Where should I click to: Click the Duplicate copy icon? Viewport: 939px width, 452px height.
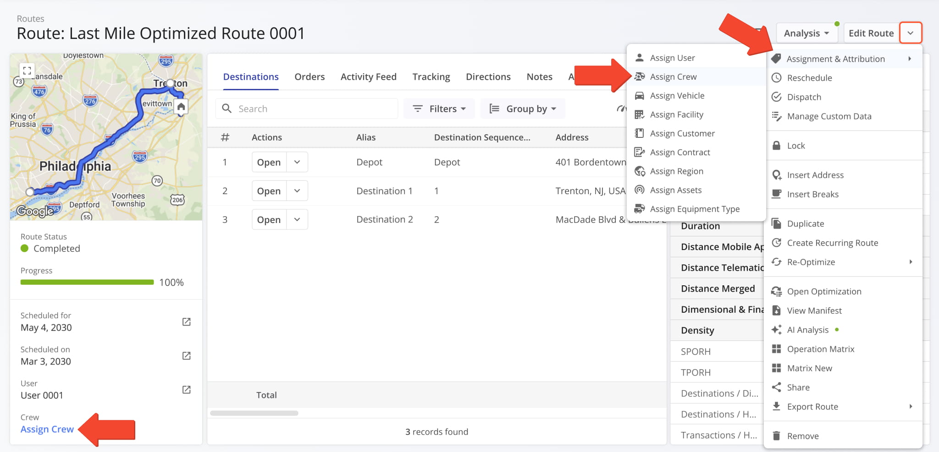coord(776,223)
